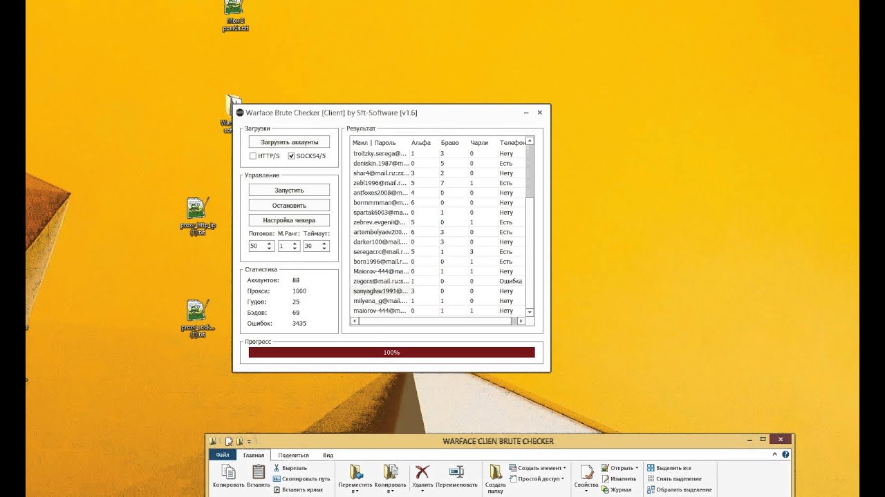Viewport: 885px width, 497px height.
Task: Click the 100% progress bar
Action: click(391, 352)
